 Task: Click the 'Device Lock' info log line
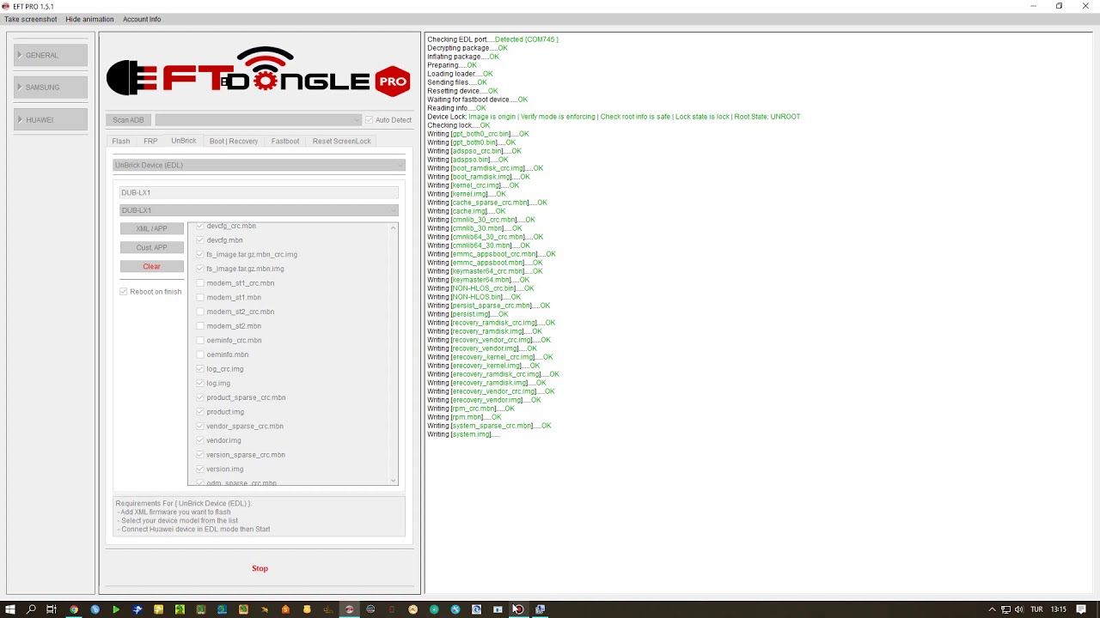[x=614, y=117]
